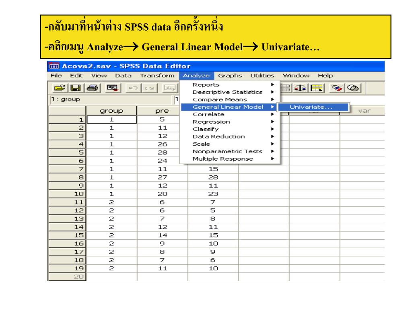Click the Split File toolbar icon
This screenshot has width=412, height=309.
pyautogui.click(x=285, y=88)
